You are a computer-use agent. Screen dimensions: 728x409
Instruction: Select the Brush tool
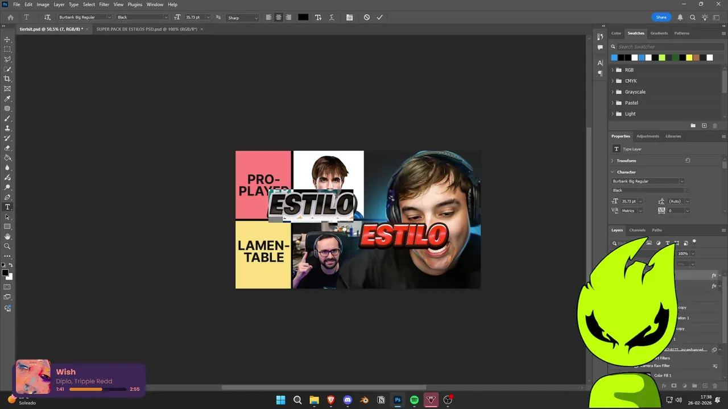(7, 118)
